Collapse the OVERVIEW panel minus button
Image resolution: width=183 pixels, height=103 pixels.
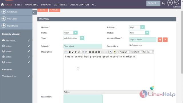tap(173, 19)
